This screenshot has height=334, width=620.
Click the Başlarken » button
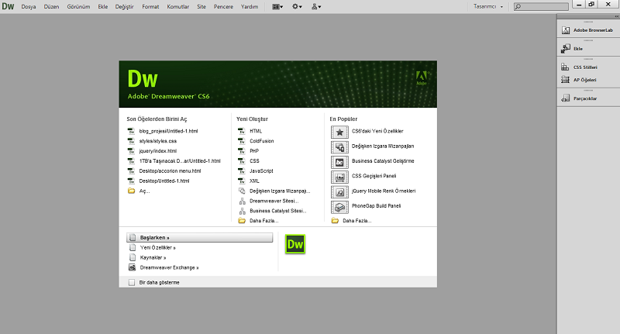(x=200, y=238)
